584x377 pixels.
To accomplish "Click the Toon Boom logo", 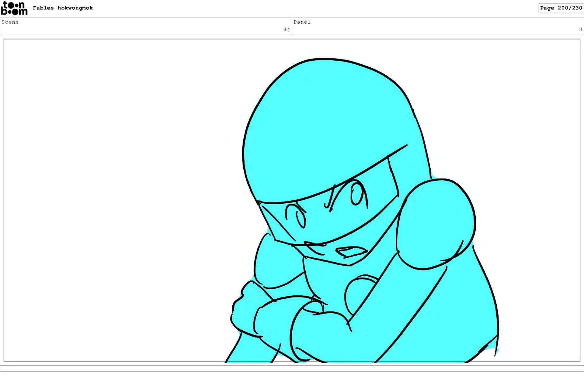I will tap(14, 8).
